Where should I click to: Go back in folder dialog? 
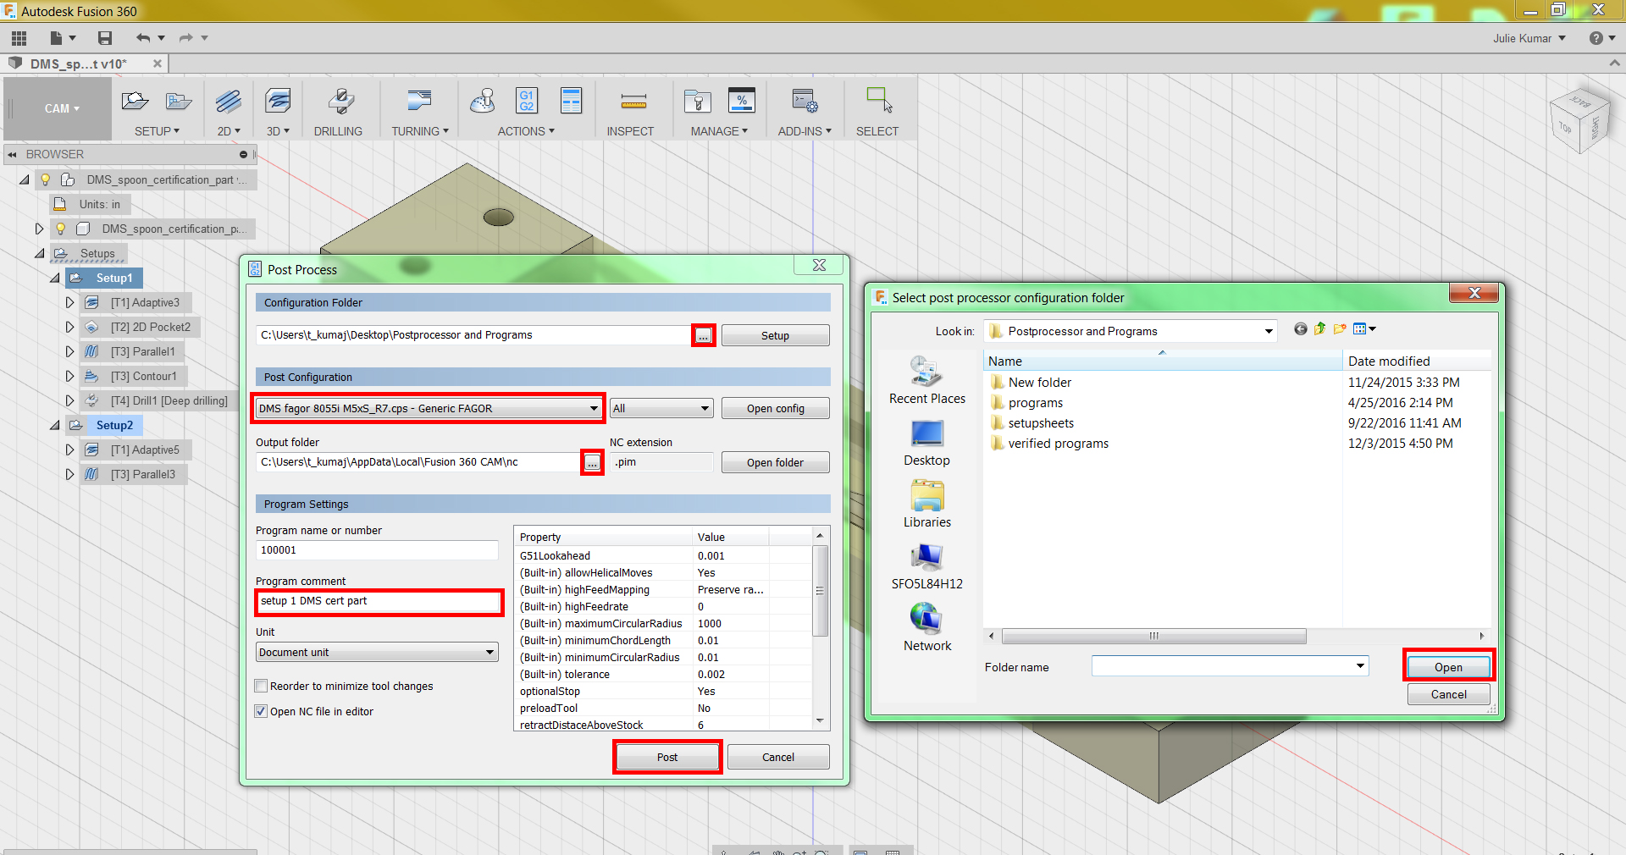click(1300, 329)
